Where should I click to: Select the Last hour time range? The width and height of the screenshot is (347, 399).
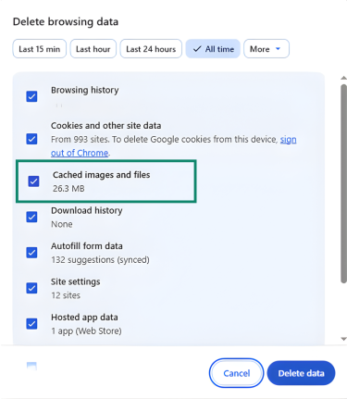(x=93, y=49)
